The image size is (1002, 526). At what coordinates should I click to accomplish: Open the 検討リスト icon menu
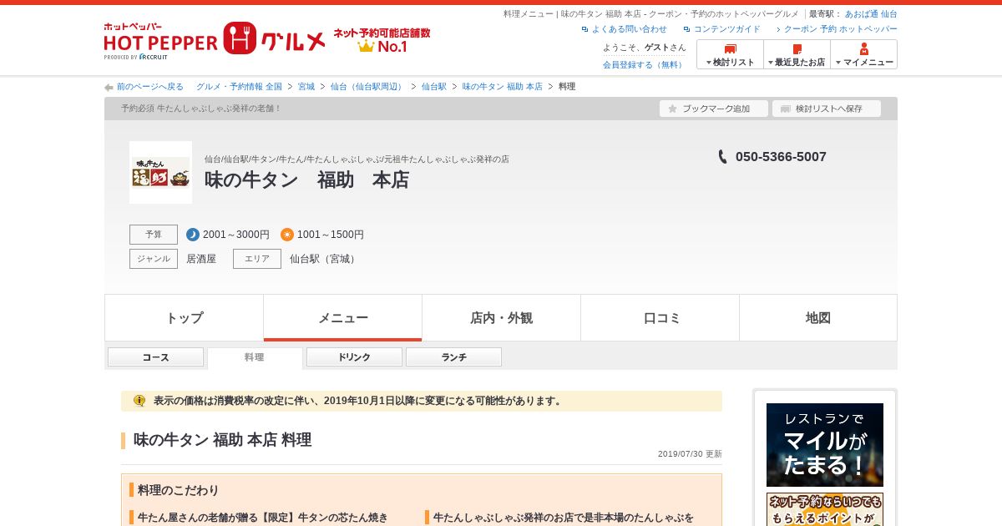coord(730,54)
